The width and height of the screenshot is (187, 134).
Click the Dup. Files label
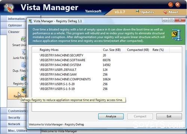coord(19,71)
